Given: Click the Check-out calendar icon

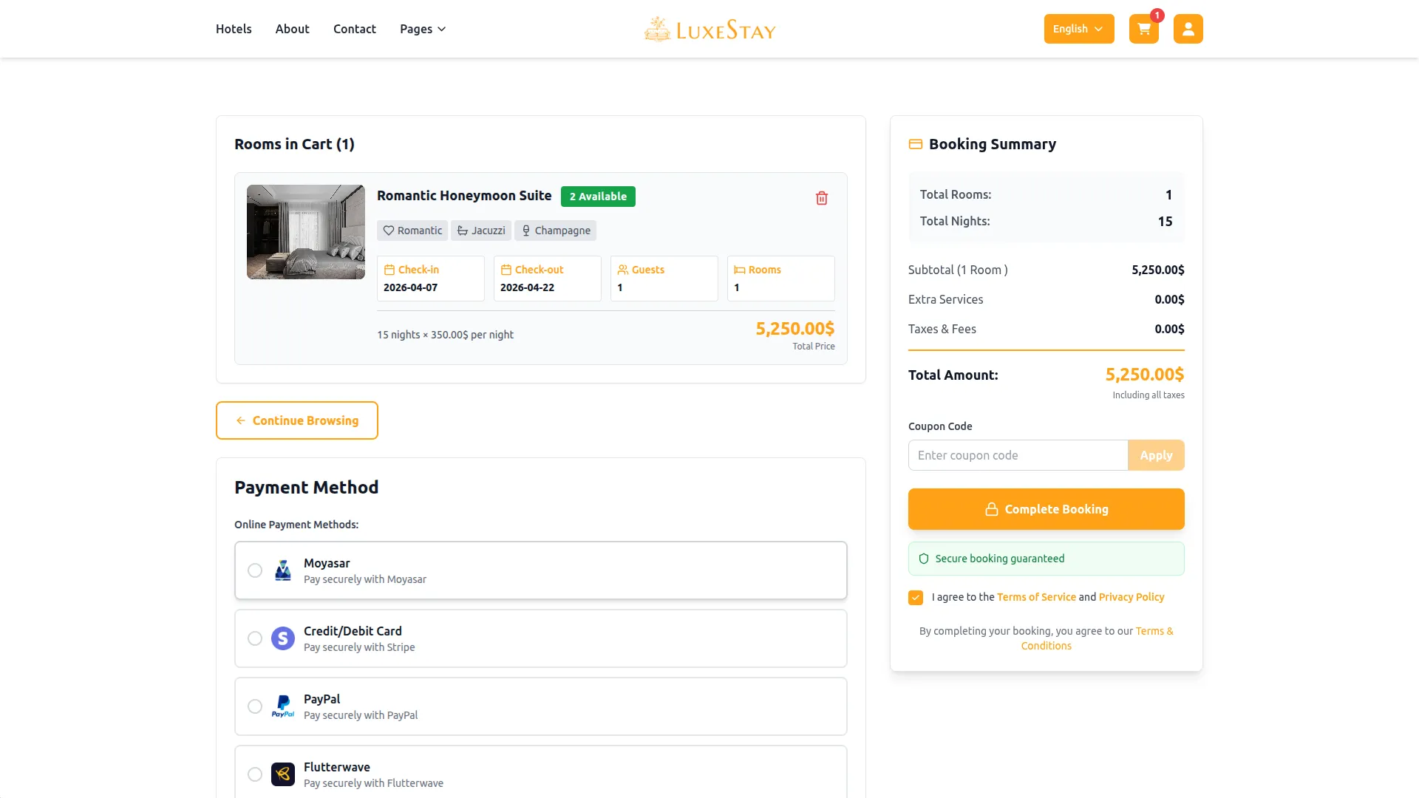Looking at the screenshot, I should 506,270.
